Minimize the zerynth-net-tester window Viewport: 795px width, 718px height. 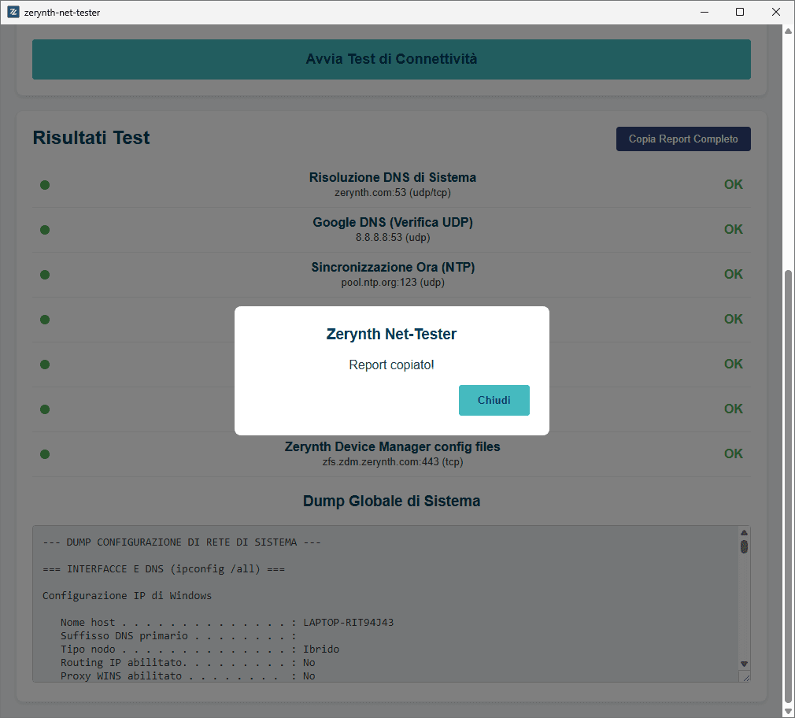tap(704, 12)
